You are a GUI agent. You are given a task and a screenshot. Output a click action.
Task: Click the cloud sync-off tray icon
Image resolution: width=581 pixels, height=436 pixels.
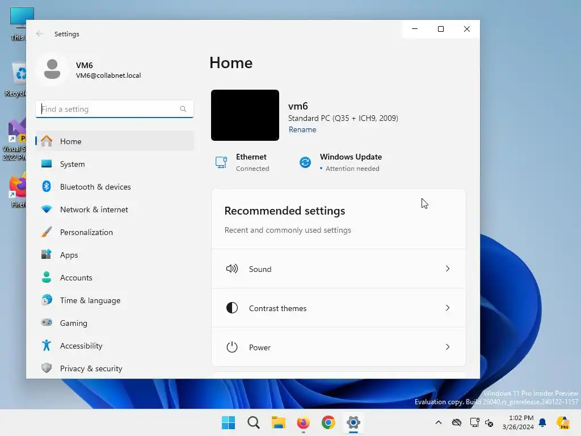457,422
